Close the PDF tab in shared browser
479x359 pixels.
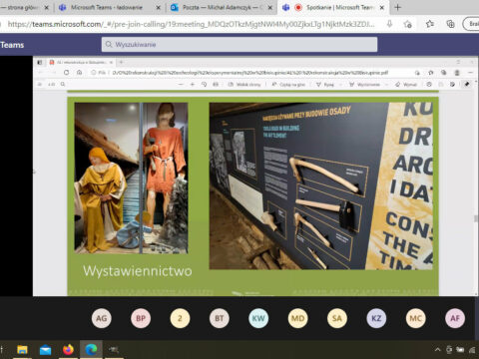[x=111, y=62]
